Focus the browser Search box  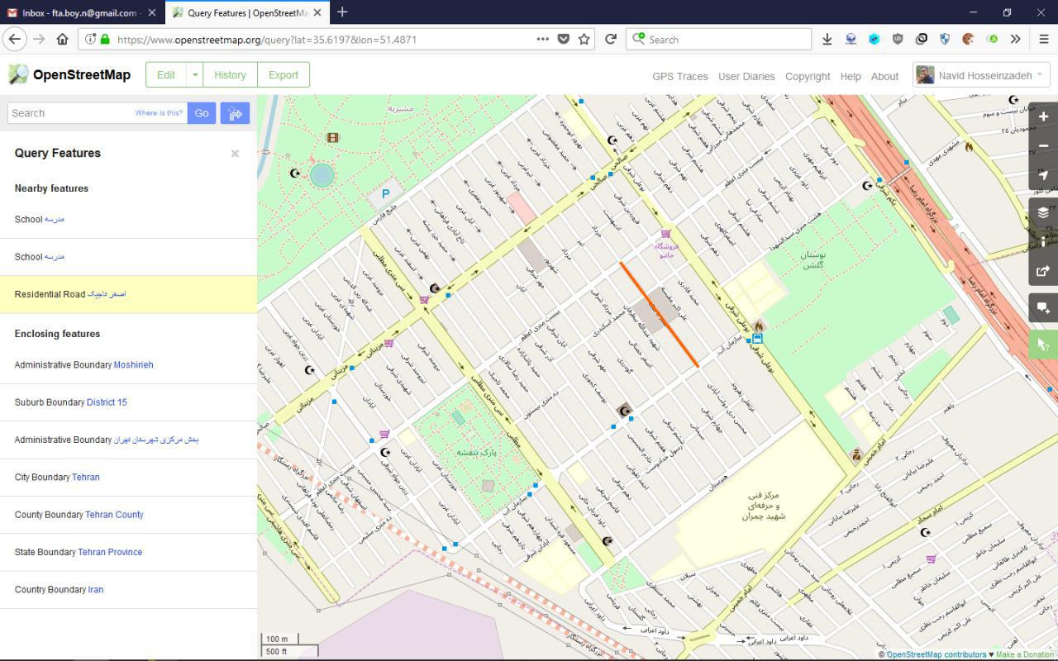pyautogui.click(x=719, y=39)
